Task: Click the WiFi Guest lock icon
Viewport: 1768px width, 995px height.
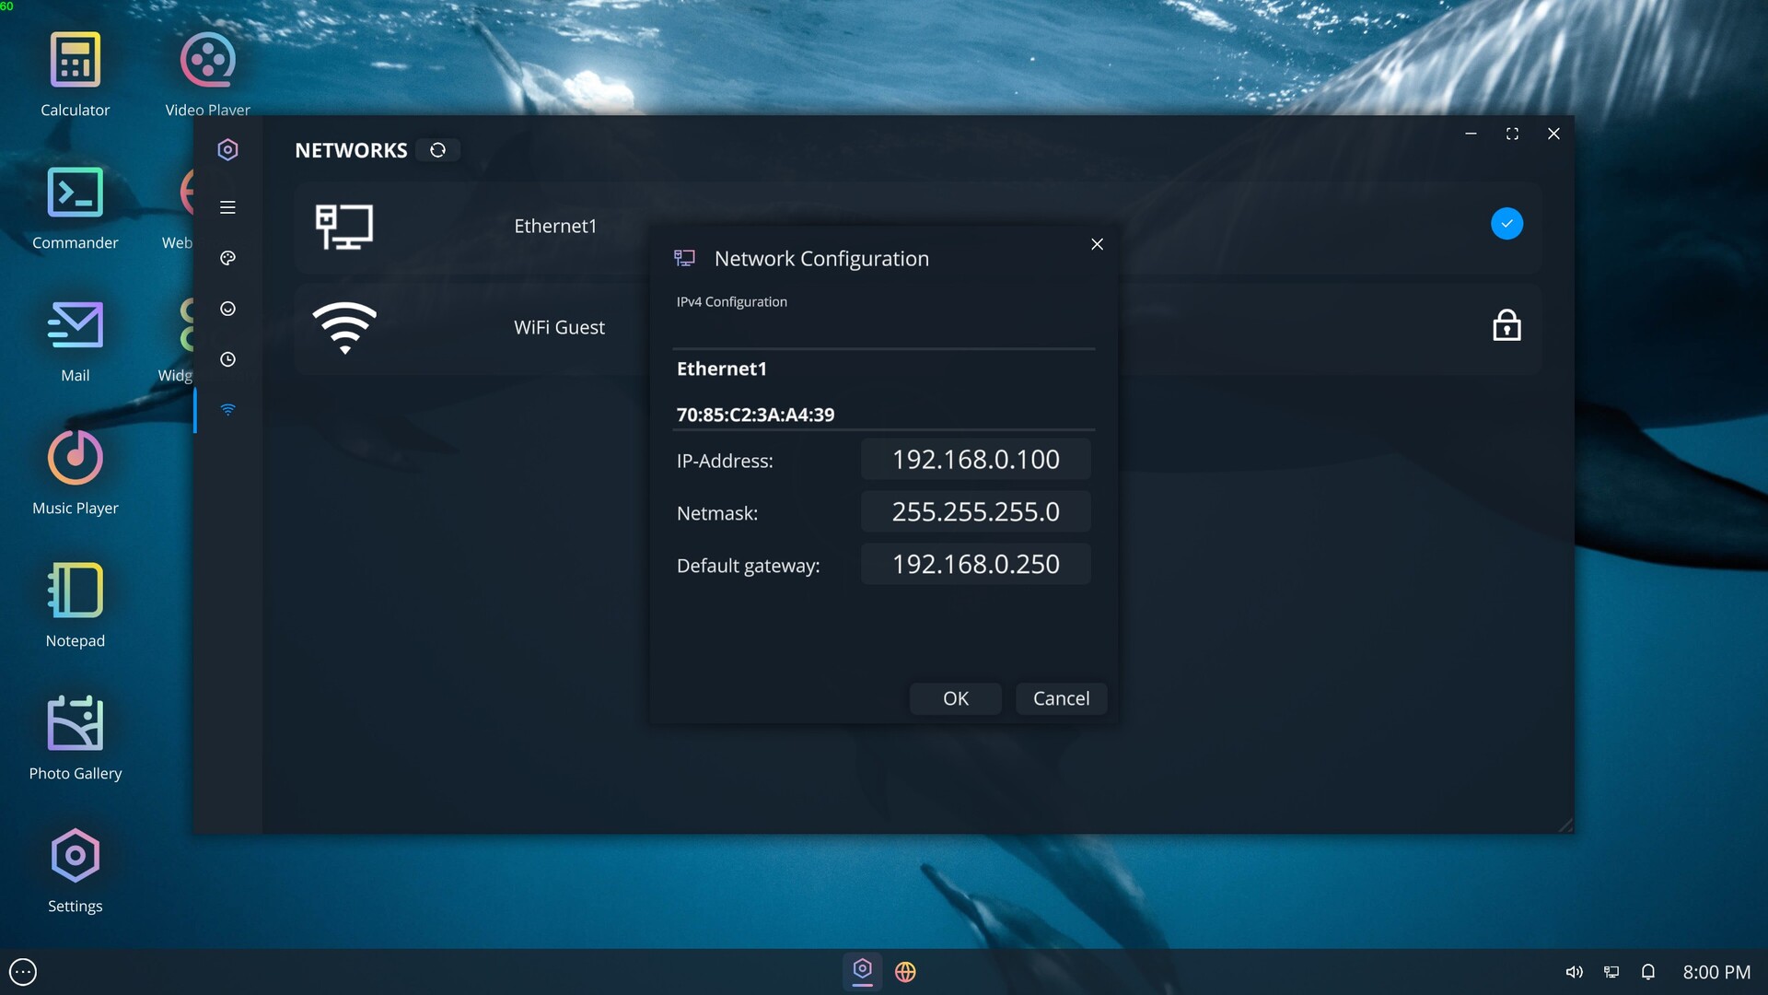Action: [x=1506, y=326]
